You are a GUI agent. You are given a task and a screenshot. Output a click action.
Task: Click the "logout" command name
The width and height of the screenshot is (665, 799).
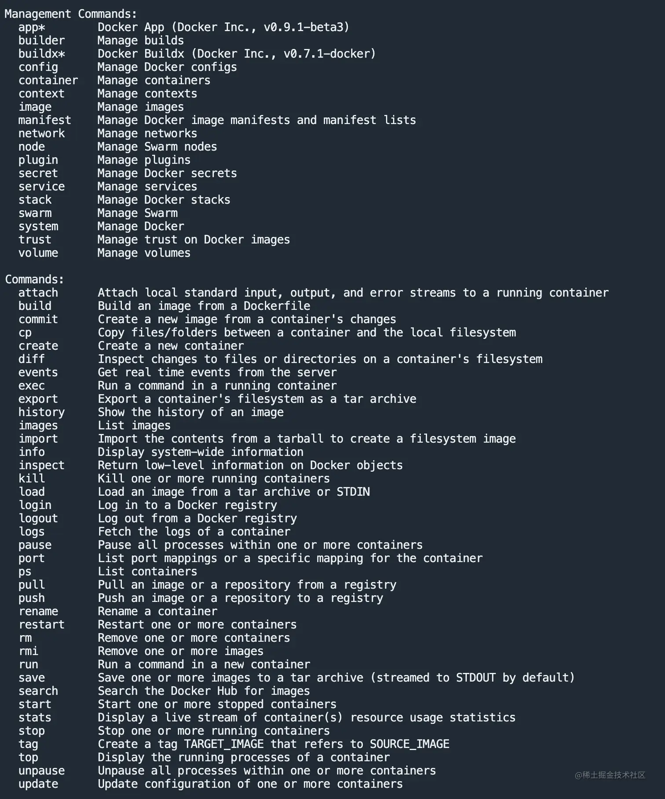[38, 518]
